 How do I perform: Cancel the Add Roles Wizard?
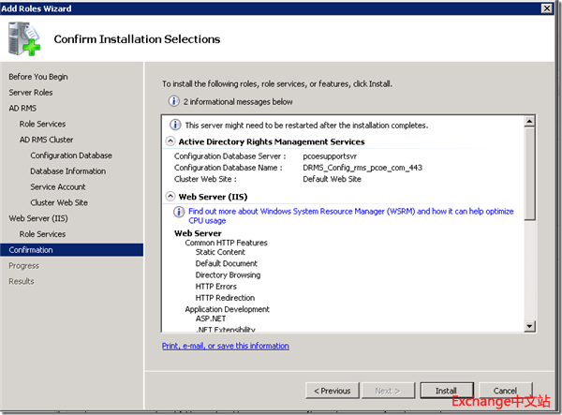pyautogui.click(x=505, y=391)
